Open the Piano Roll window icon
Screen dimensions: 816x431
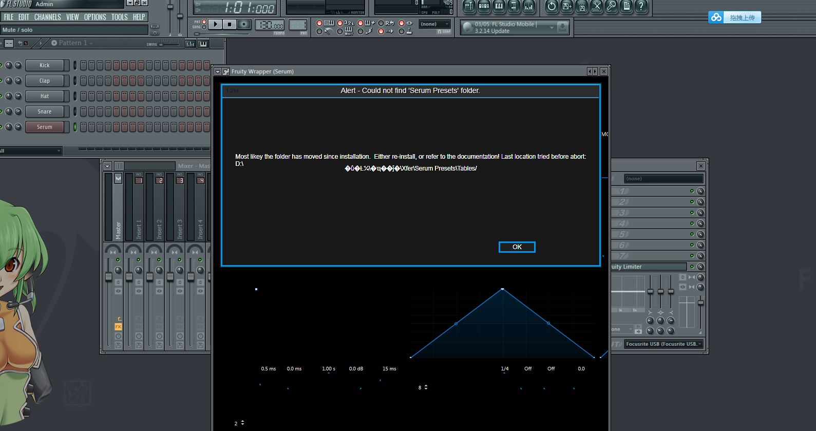[499, 7]
